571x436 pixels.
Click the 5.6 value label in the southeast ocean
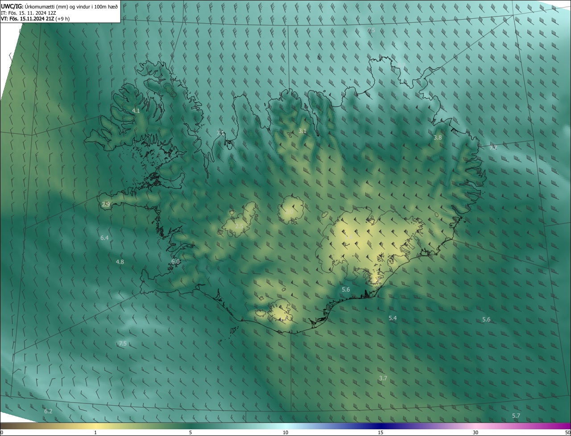point(486,320)
